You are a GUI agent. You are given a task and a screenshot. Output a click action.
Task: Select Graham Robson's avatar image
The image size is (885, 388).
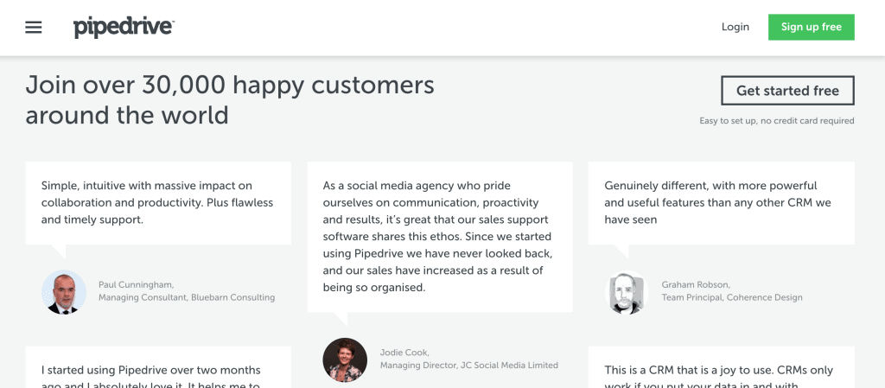coord(627,292)
